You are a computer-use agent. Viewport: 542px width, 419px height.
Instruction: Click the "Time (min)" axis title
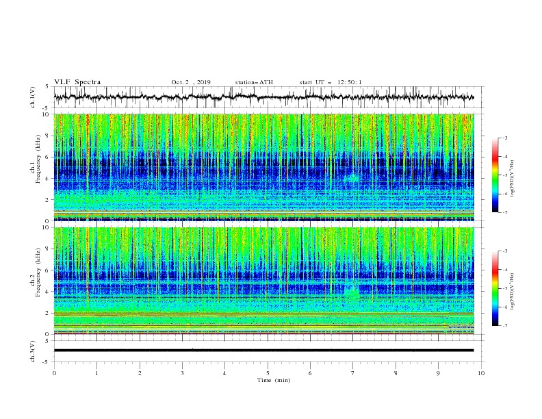(x=274, y=380)
